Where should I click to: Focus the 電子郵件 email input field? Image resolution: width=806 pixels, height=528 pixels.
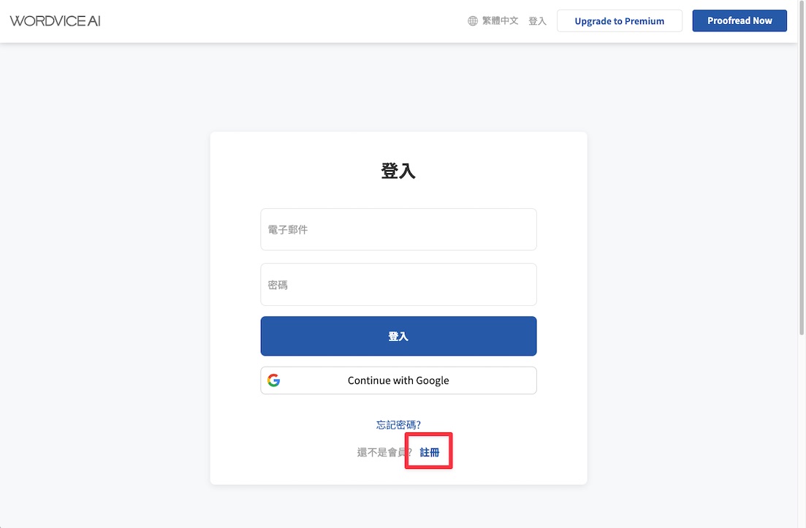point(398,229)
